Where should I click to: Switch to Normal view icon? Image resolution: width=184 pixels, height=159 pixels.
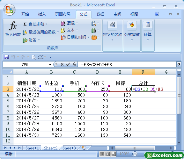click(102, 154)
